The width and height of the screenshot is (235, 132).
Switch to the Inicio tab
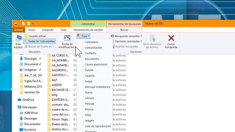click(x=32, y=30)
